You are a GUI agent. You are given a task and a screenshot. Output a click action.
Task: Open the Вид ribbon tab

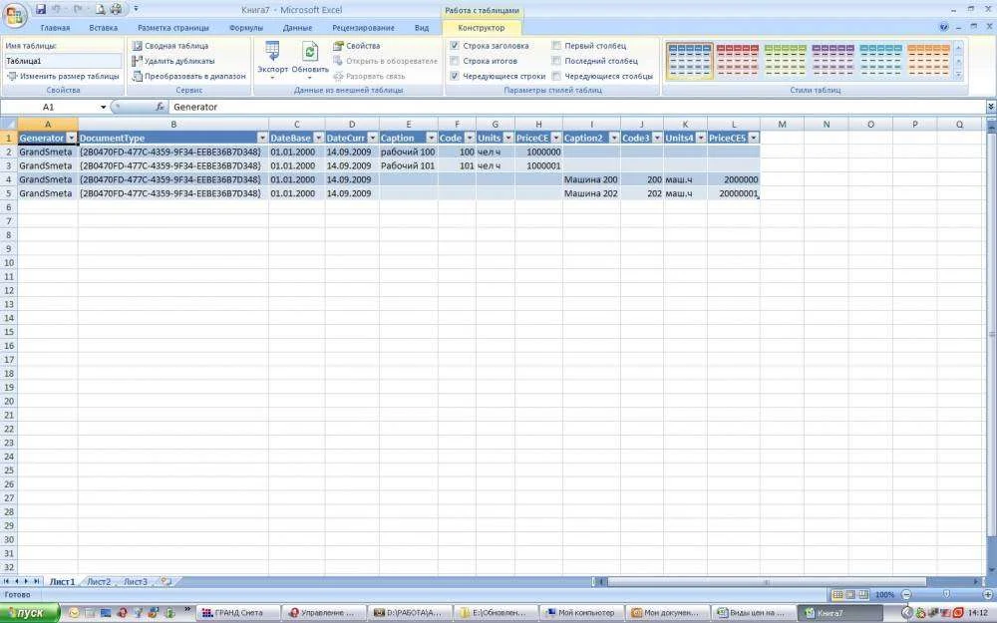422,28
